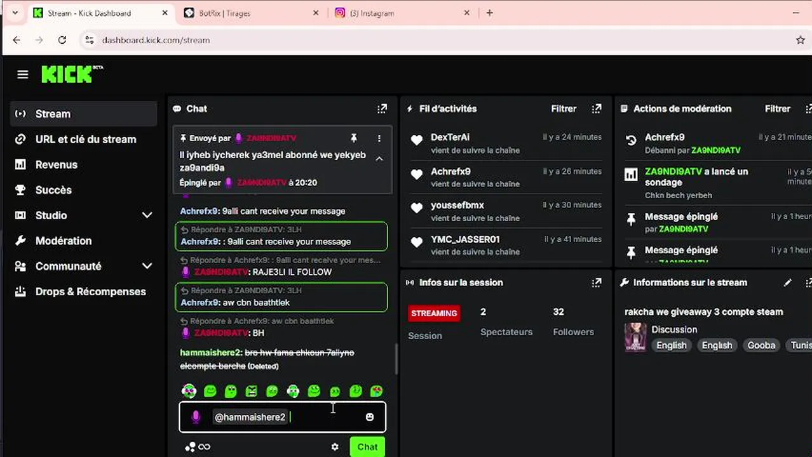Expand the Communauté submenu chevron

click(x=147, y=266)
